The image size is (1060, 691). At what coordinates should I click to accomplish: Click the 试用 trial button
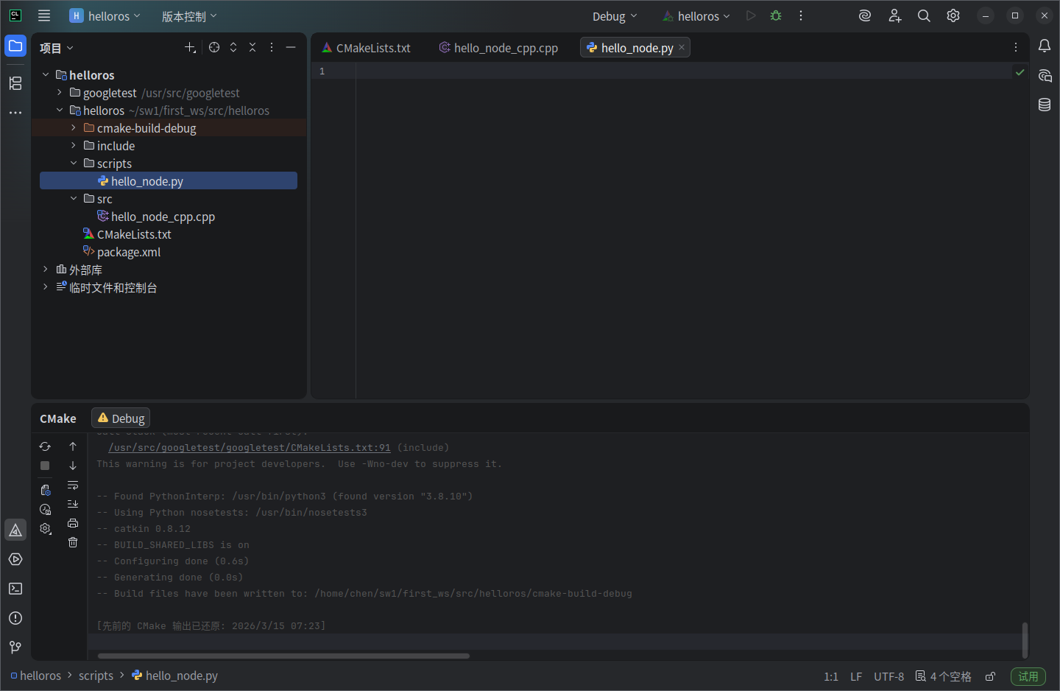pos(1028,676)
